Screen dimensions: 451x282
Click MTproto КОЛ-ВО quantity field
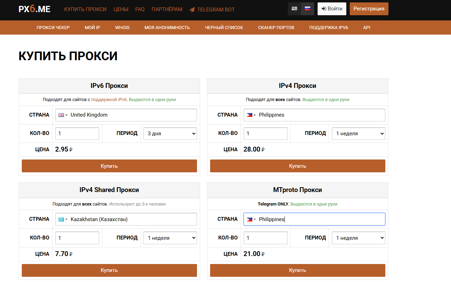265,238
